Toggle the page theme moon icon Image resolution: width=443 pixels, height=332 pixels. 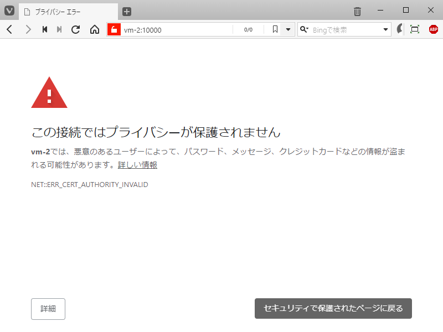[x=399, y=29]
